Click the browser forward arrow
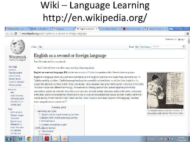 (11, 34)
